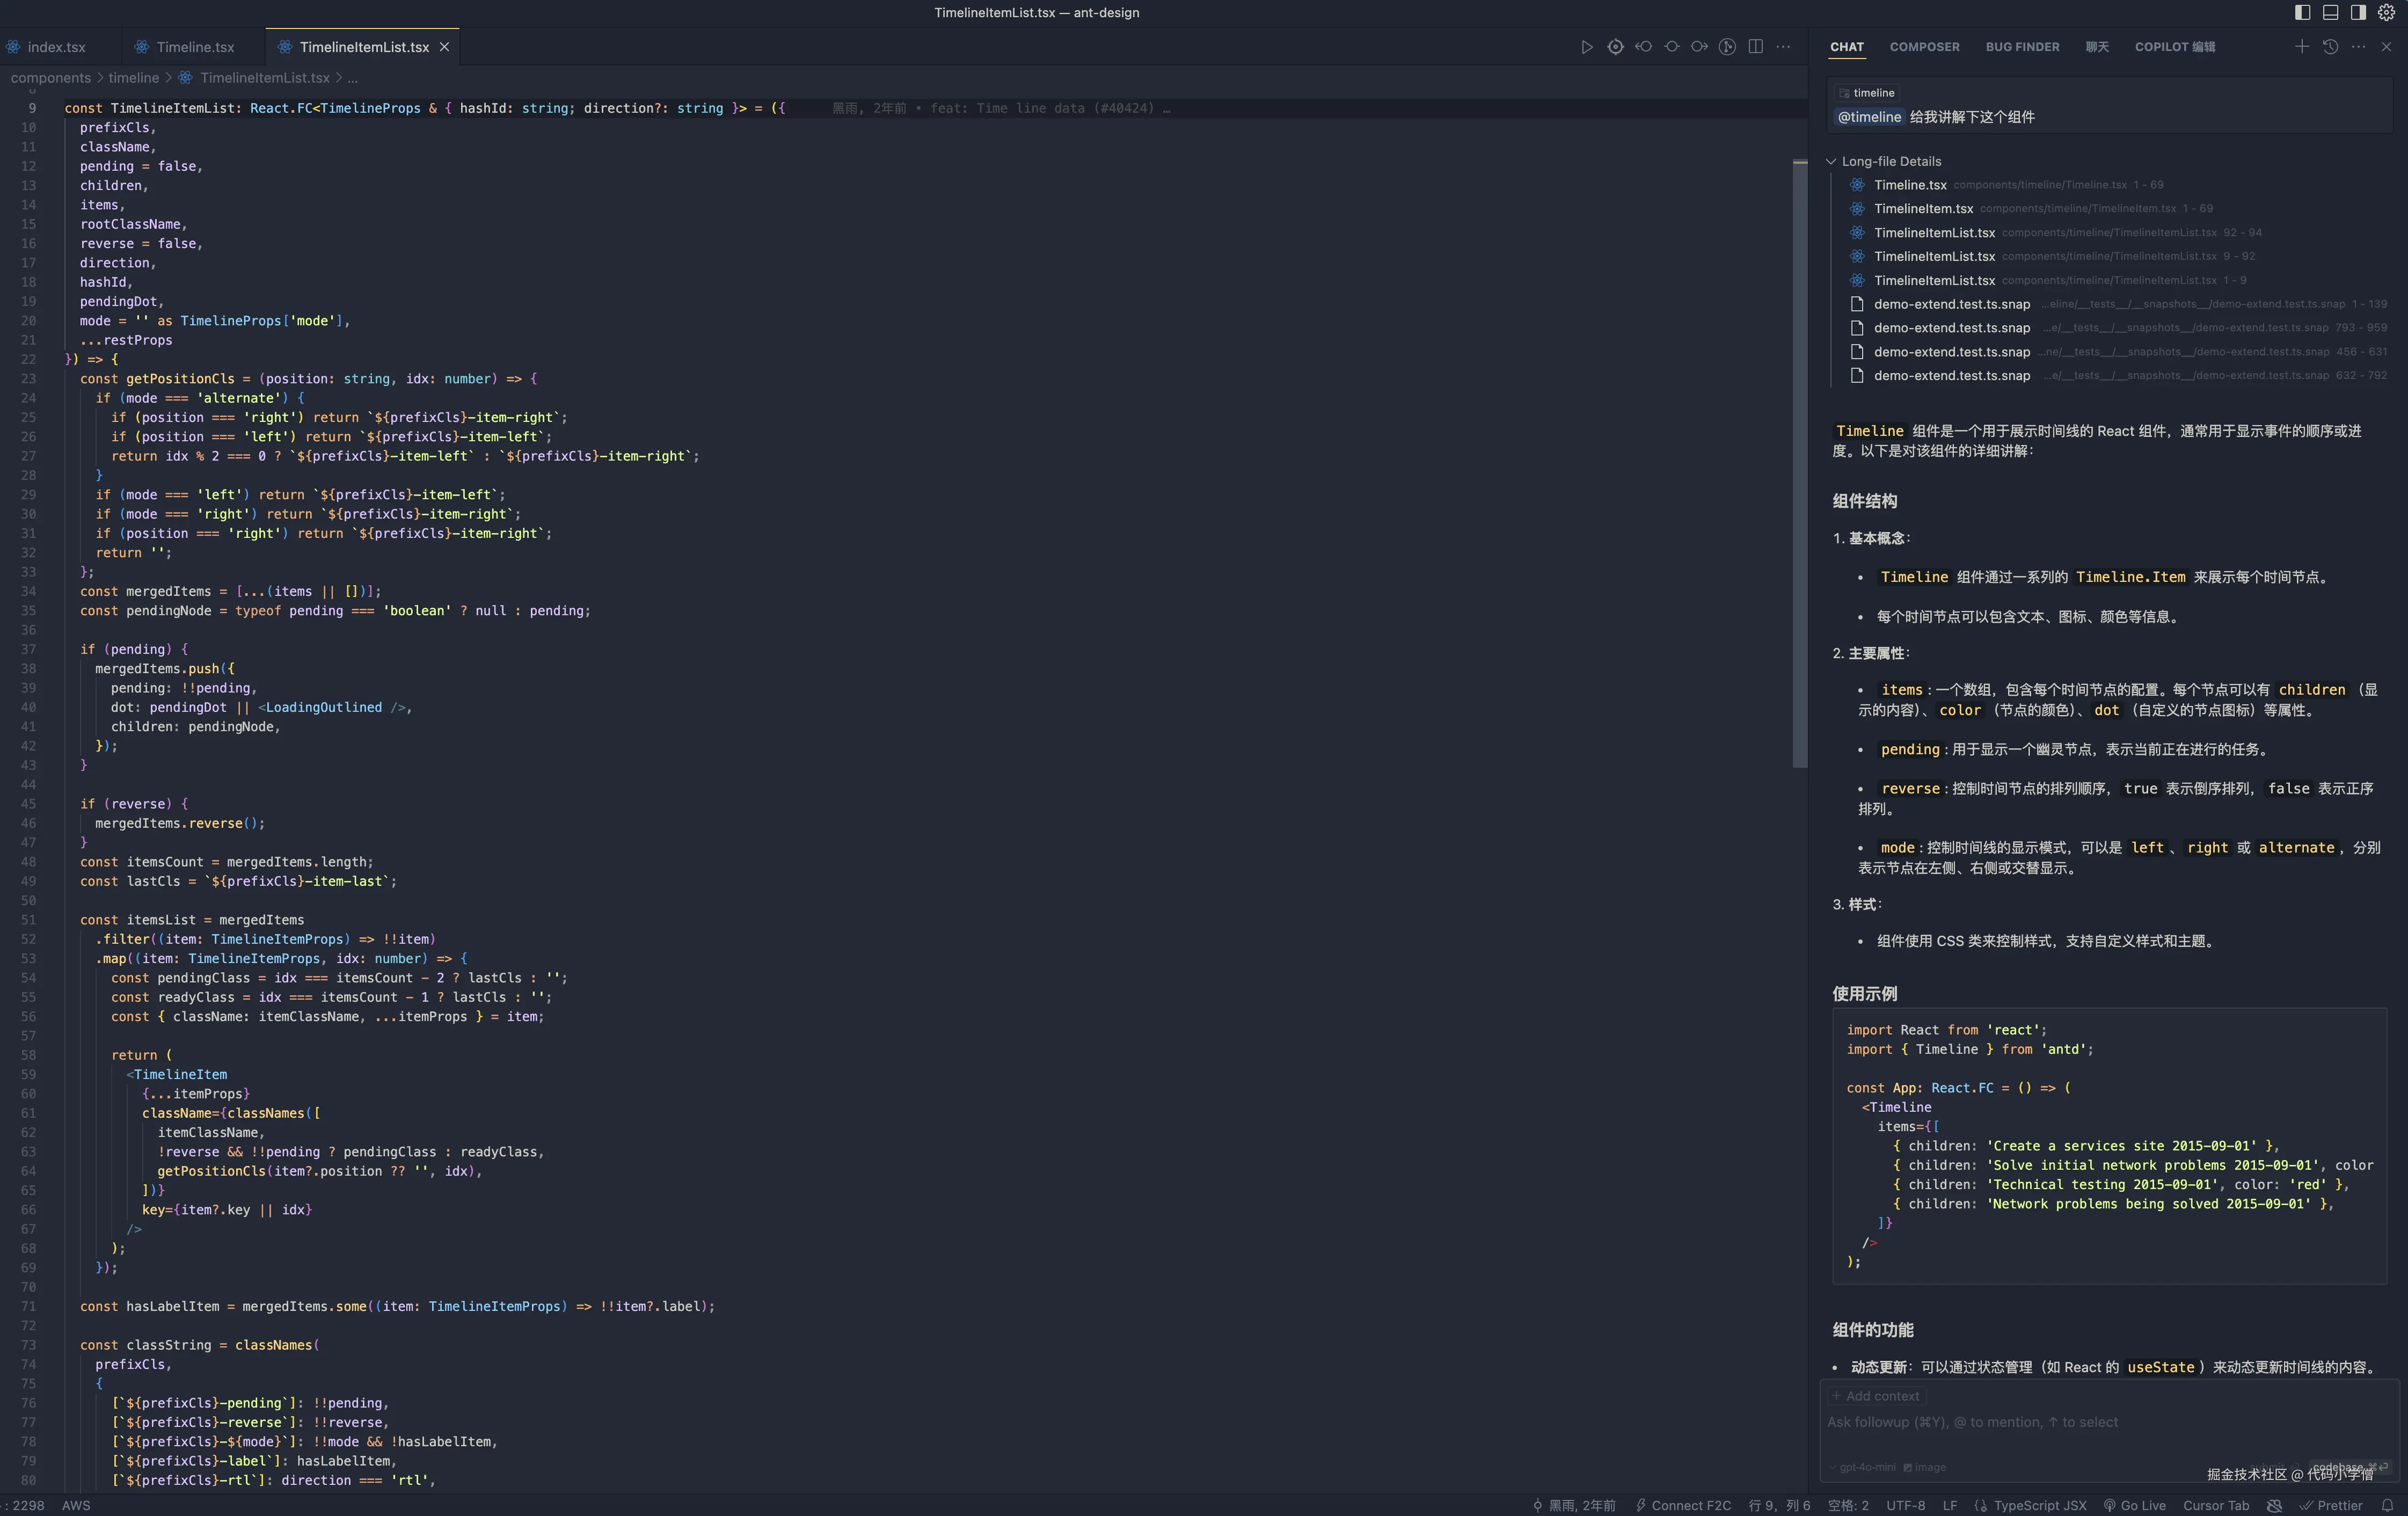This screenshot has width=2408, height=1516.
Task: Open chat history clock icon
Action: (x=2330, y=47)
